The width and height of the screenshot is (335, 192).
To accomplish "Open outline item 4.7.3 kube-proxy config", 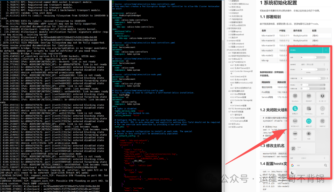I will pyautogui.click(x=239, y=121).
